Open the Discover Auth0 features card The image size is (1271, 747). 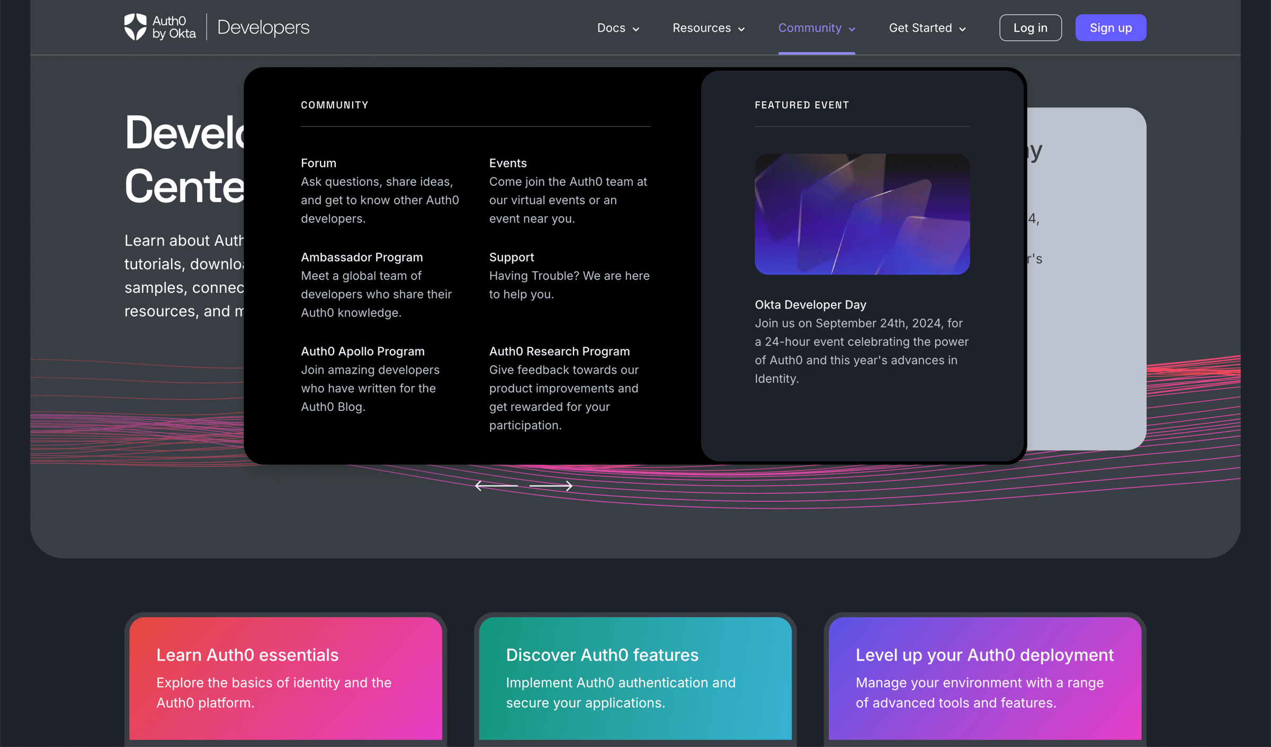pyautogui.click(x=635, y=679)
